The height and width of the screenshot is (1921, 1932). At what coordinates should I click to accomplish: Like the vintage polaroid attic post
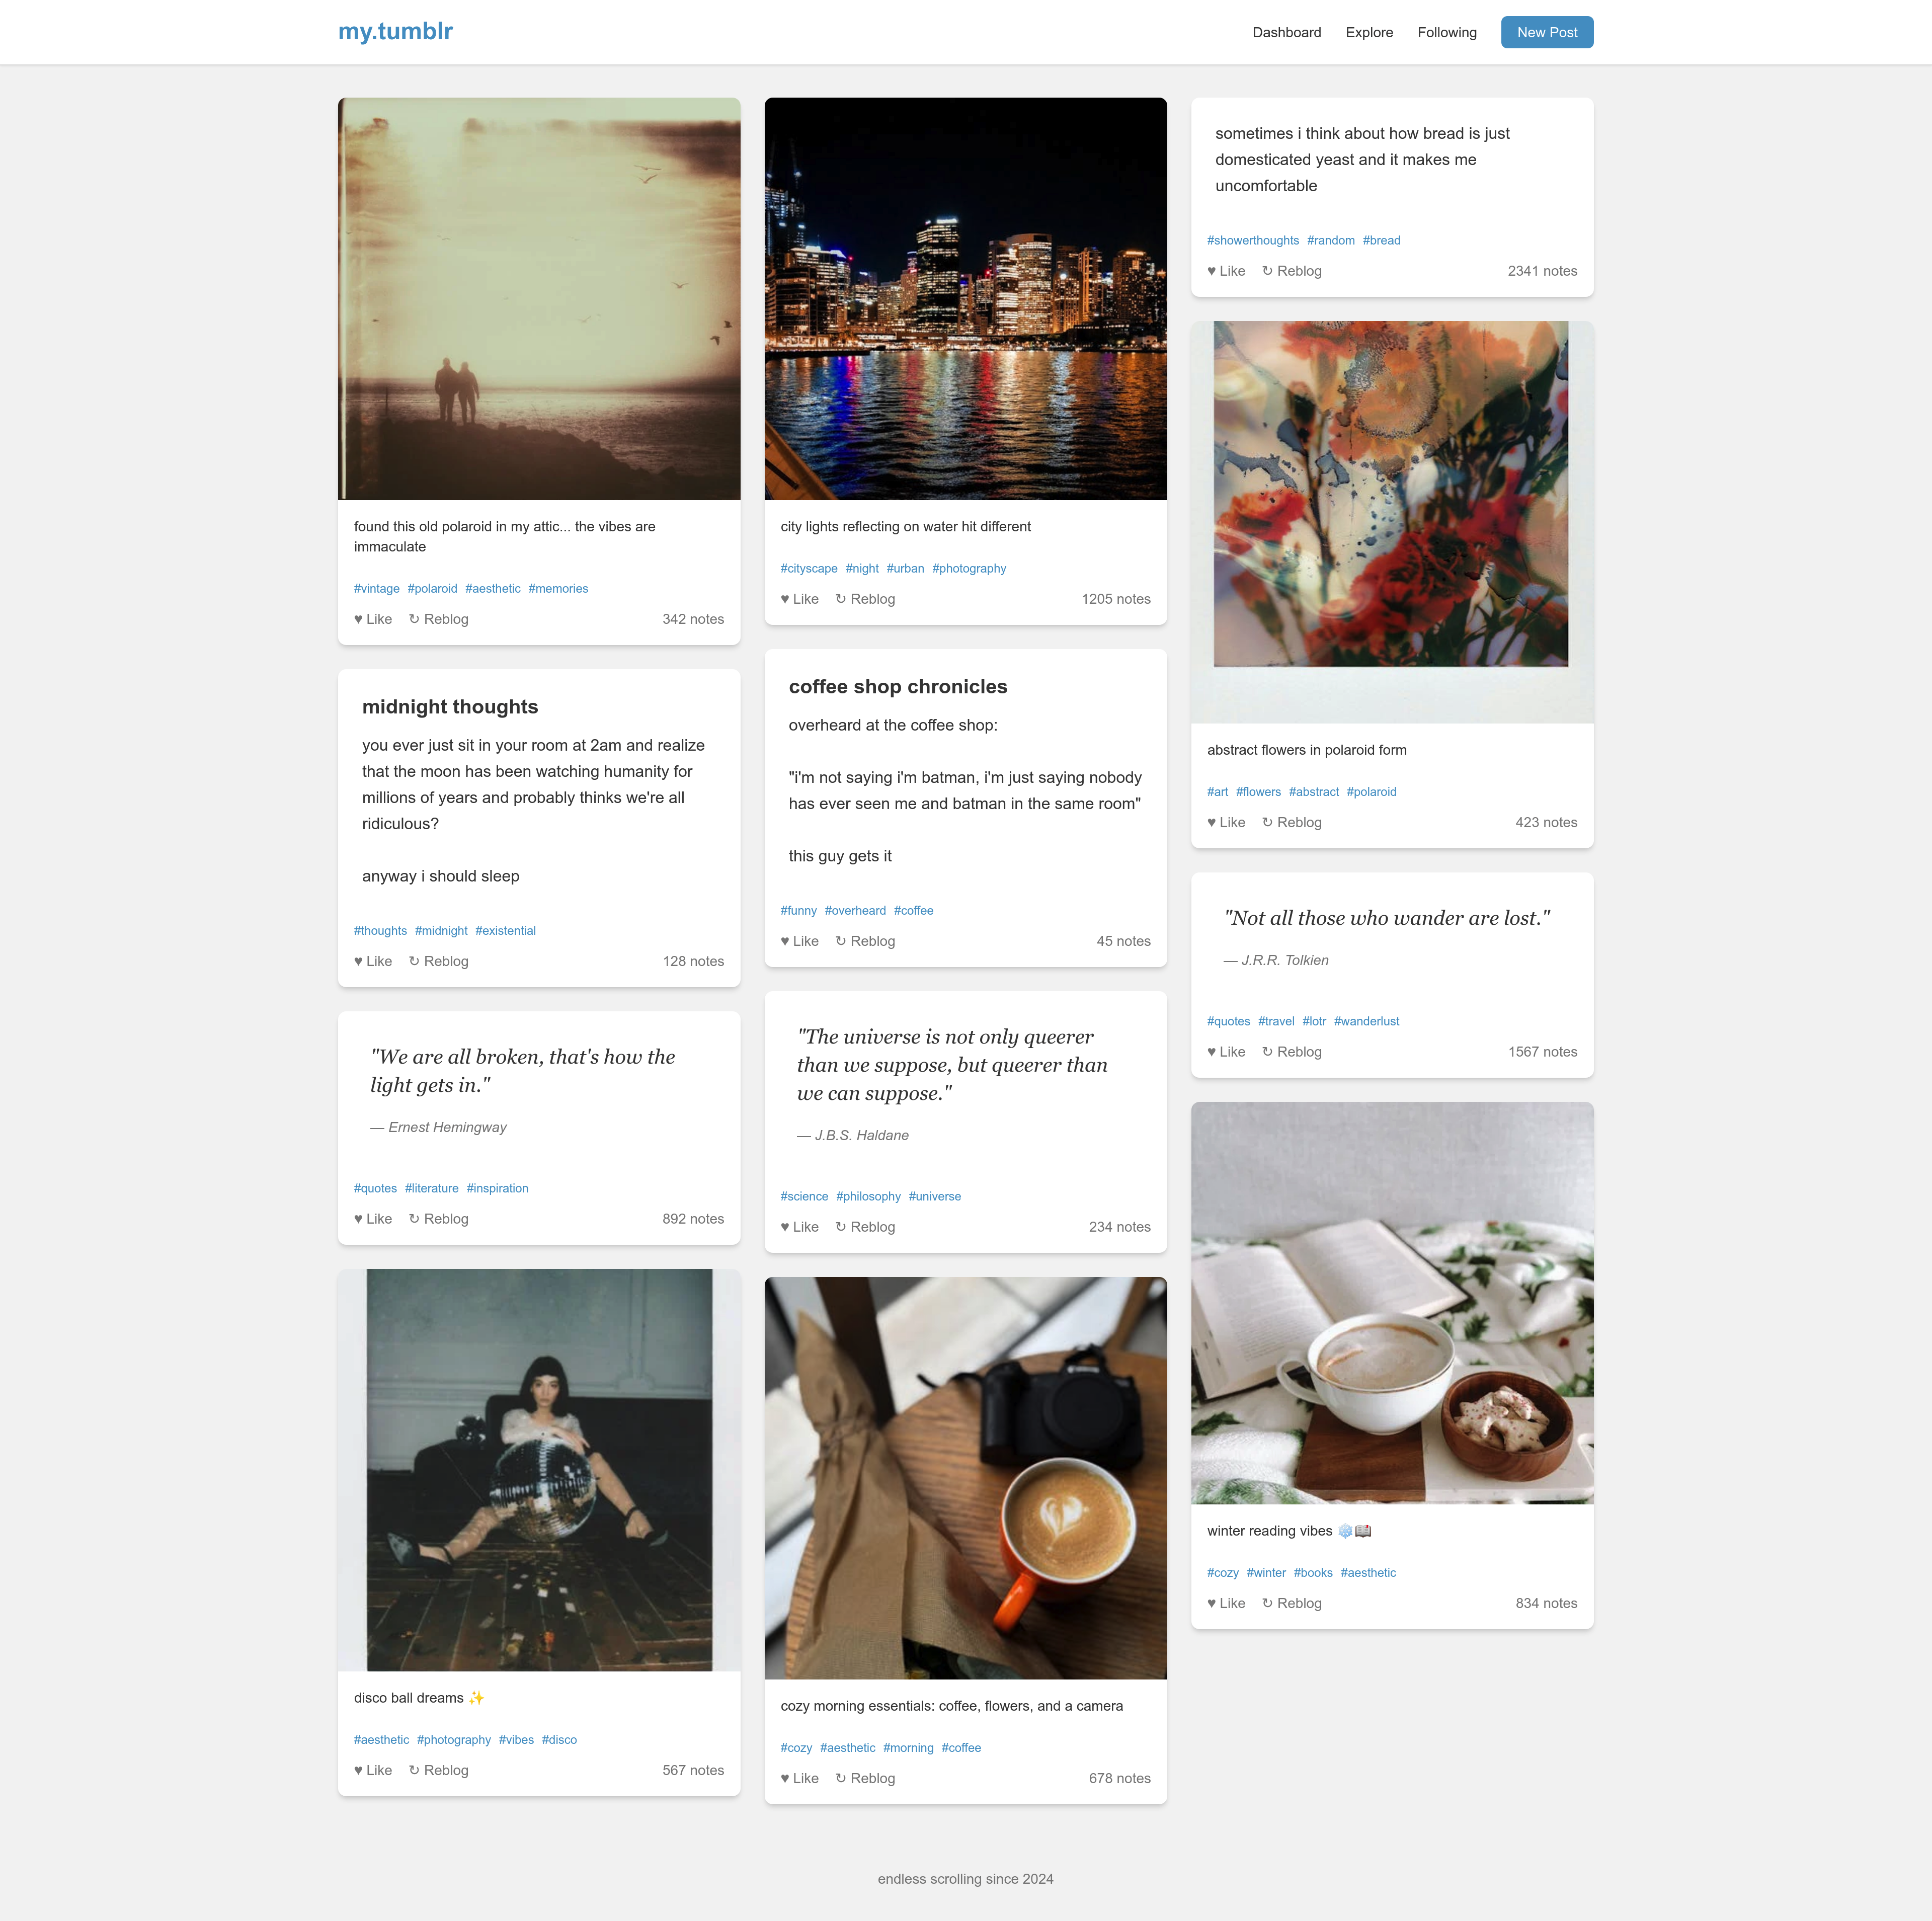click(x=373, y=619)
